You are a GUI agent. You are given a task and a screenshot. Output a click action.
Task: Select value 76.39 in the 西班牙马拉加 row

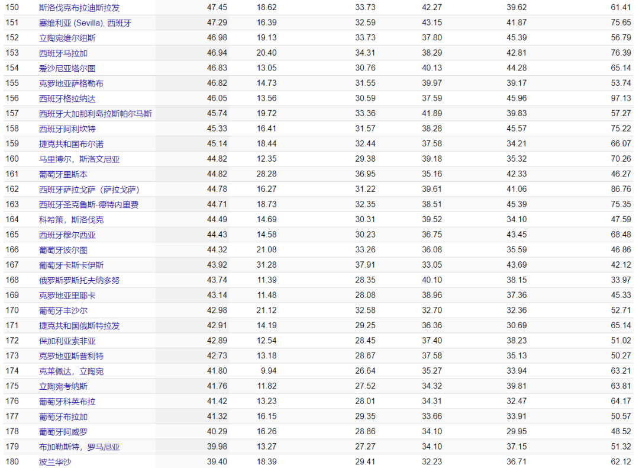point(621,53)
